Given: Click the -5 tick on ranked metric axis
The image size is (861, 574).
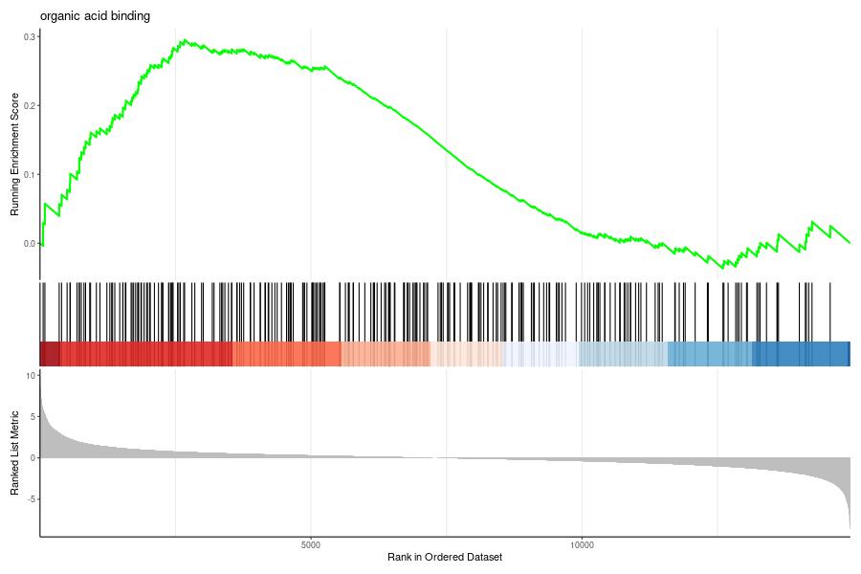Looking at the screenshot, I should [x=30, y=498].
